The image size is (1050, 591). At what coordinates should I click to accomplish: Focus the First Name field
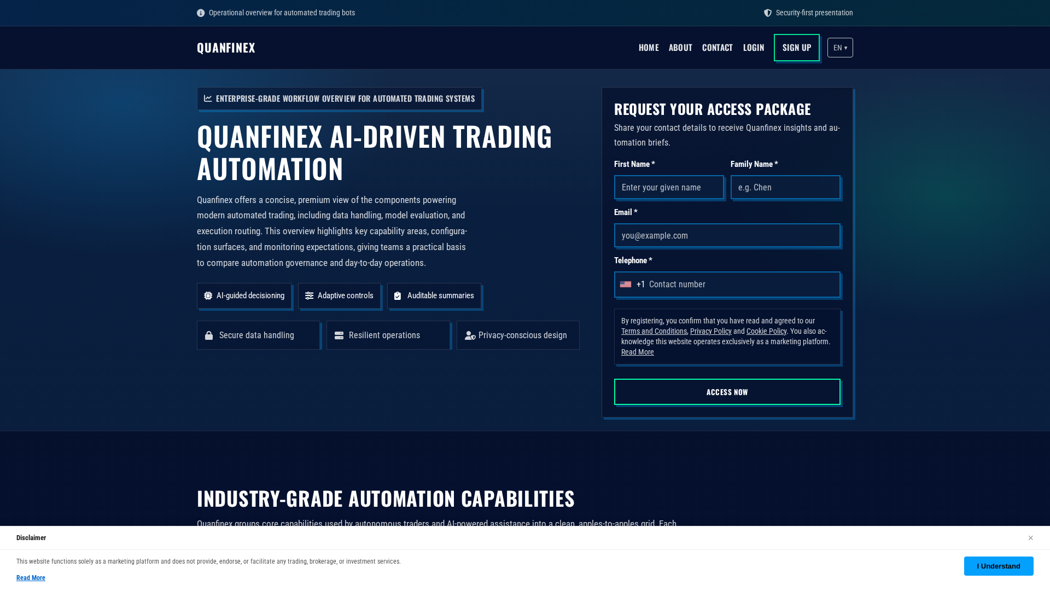669,187
